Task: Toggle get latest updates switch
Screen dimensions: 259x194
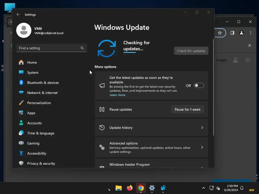Action: (199, 85)
